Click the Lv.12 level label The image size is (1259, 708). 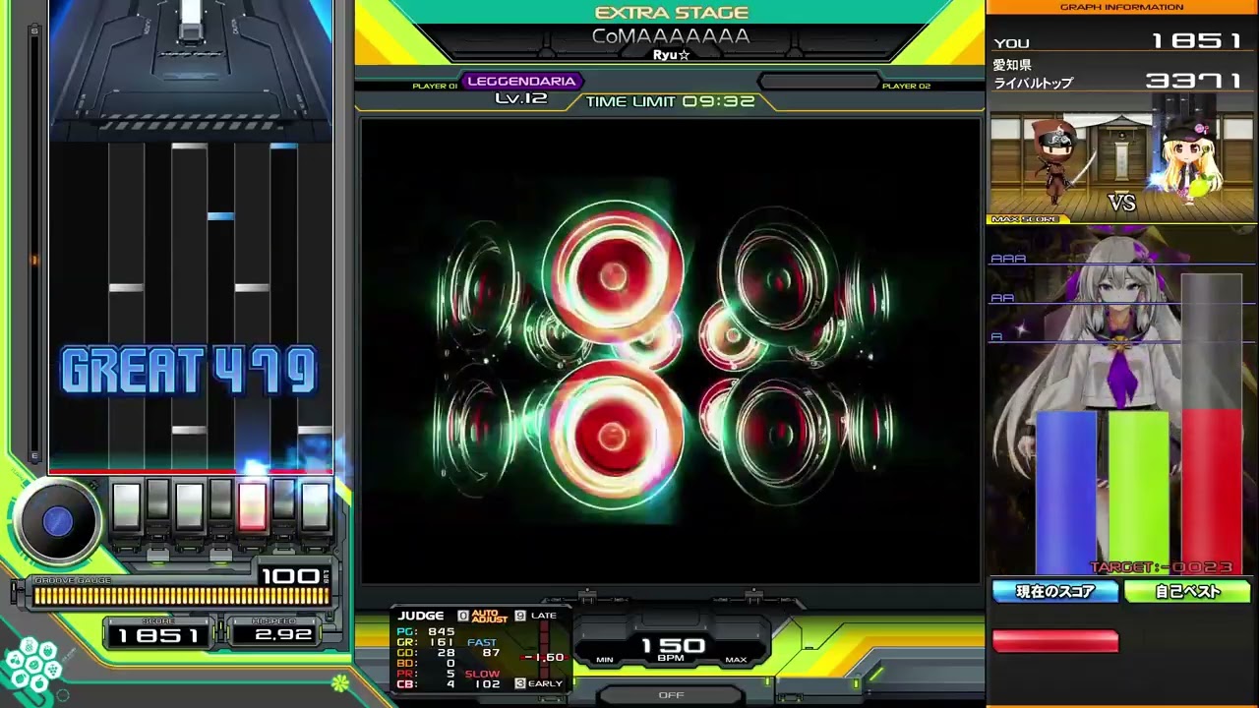(521, 98)
